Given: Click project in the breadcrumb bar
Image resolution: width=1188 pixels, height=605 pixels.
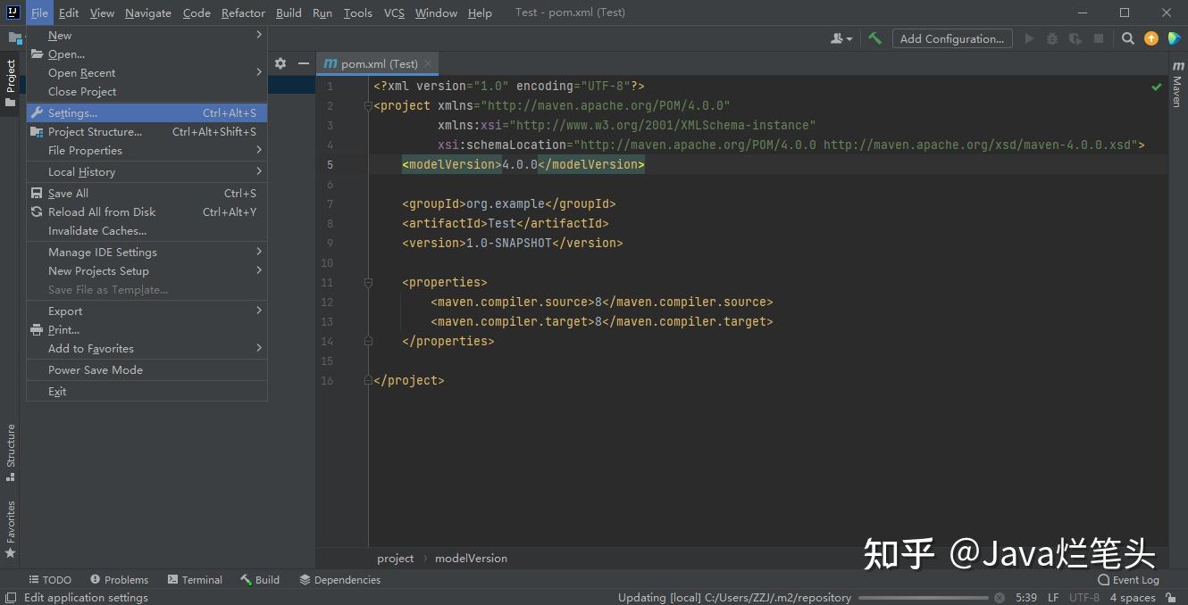Looking at the screenshot, I should 395,558.
